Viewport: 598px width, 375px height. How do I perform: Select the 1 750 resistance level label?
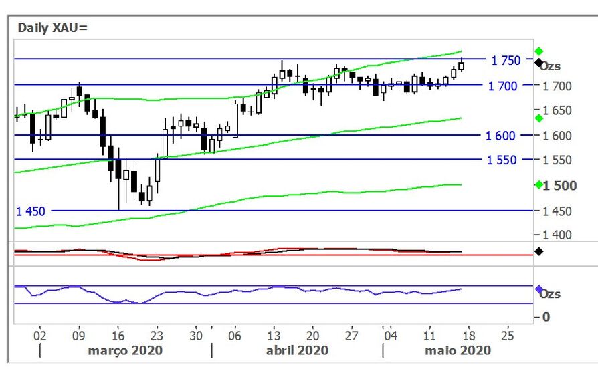pos(505,60)
